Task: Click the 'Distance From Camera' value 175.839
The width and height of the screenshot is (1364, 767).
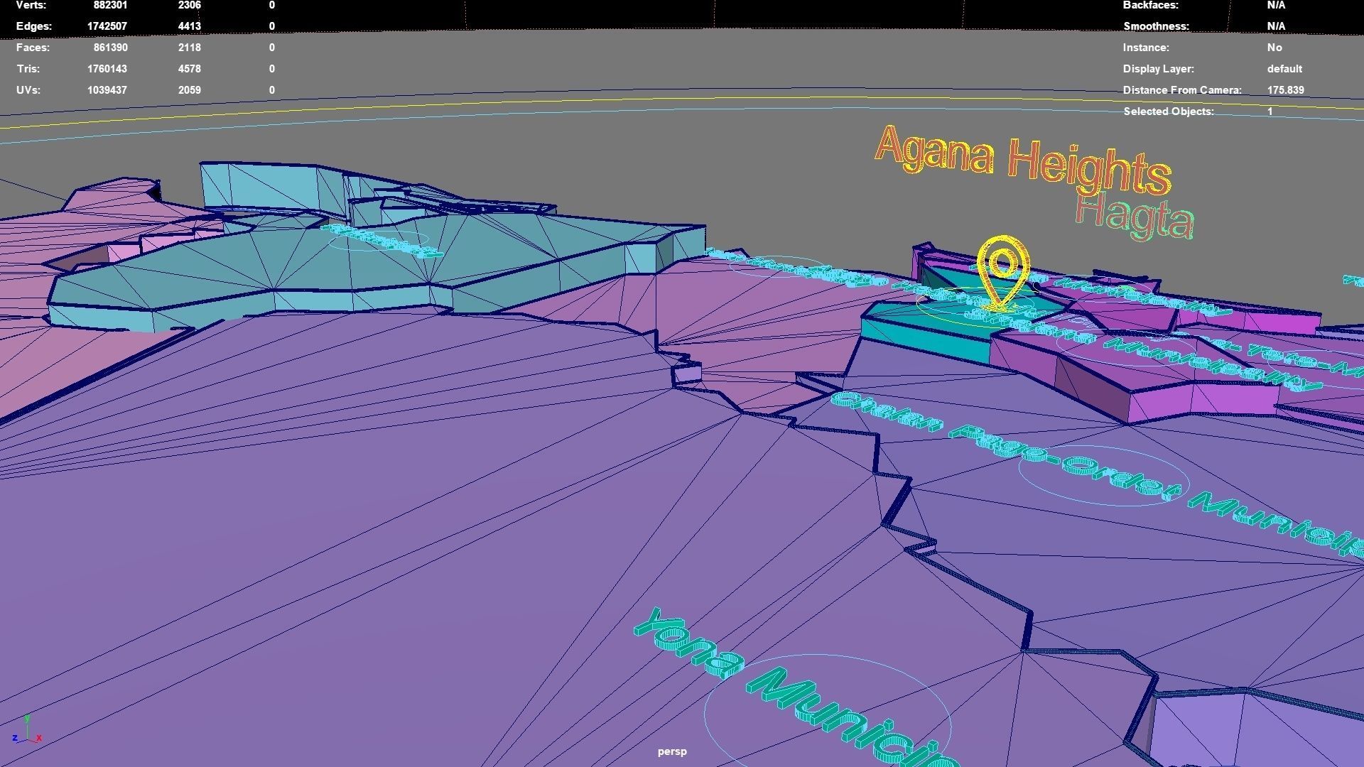Action: pos(1285,90)
